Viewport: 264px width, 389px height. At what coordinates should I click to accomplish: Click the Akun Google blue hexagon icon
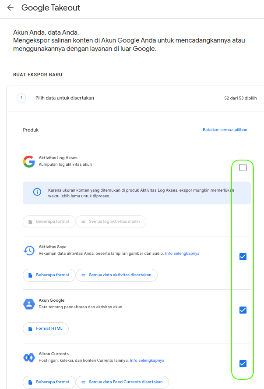tap(29, 304)
